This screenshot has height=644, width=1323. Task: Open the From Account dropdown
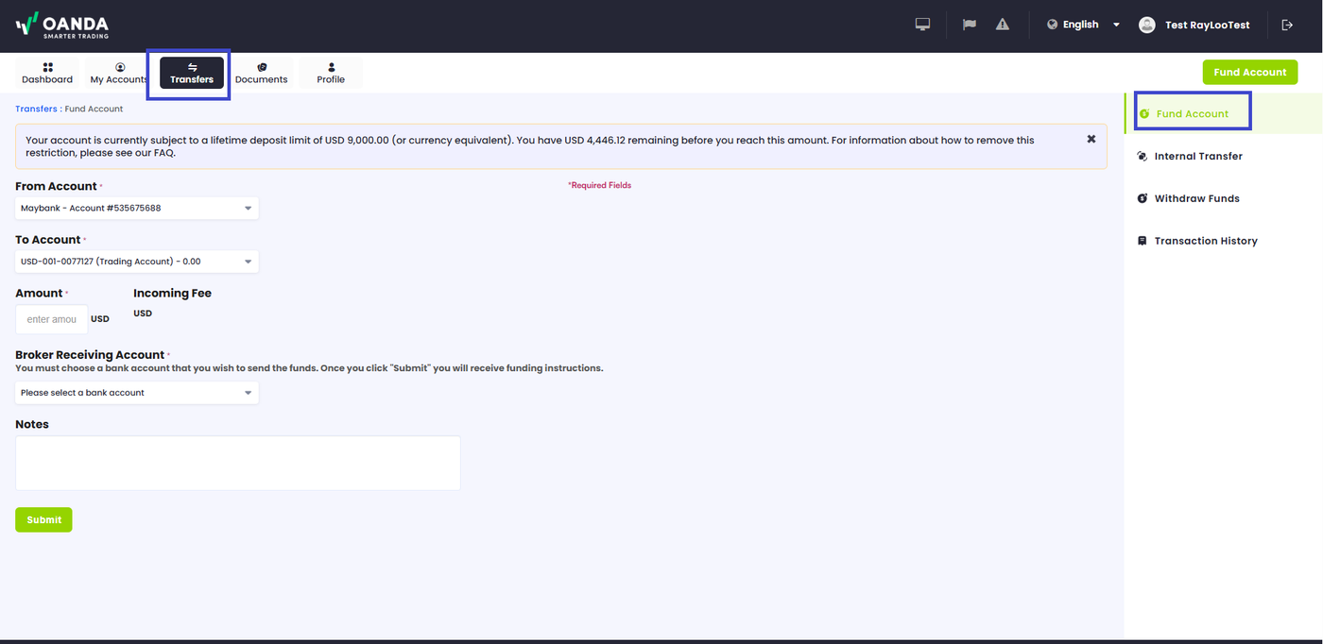tap(137, 208)
